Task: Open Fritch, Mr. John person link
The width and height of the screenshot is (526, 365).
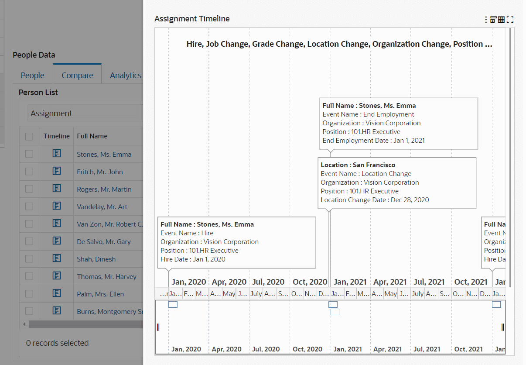Action: coord(100,172)
